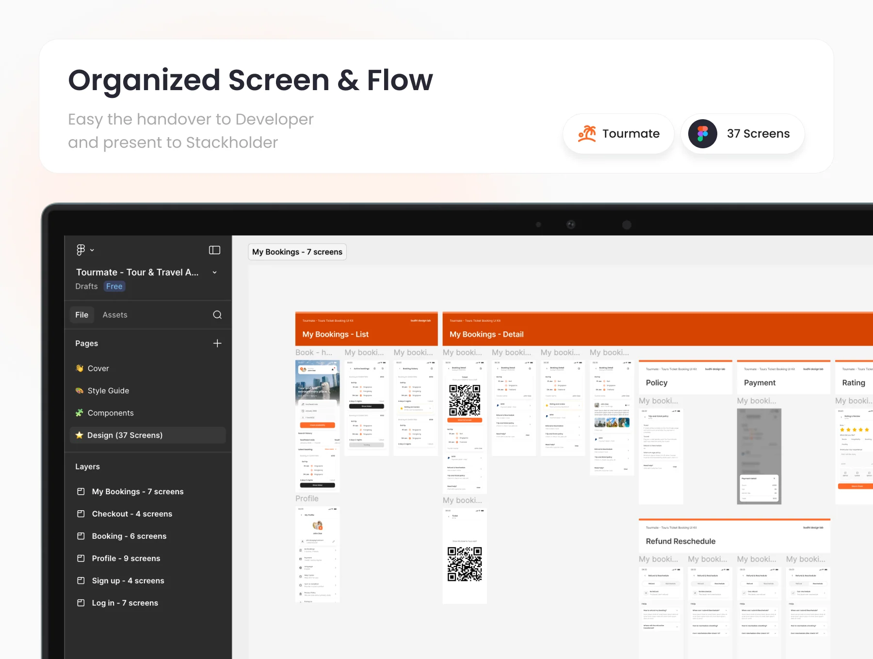
Task: Click the section icon for Log in layer
Action: tap(81, 603)
